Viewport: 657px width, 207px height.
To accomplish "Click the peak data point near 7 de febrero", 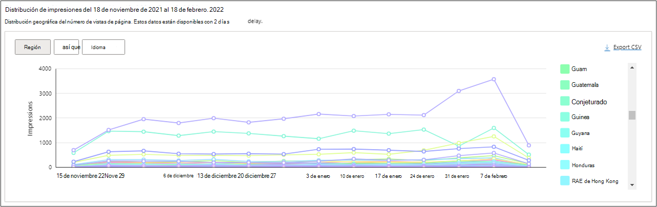I will point(494,79).
